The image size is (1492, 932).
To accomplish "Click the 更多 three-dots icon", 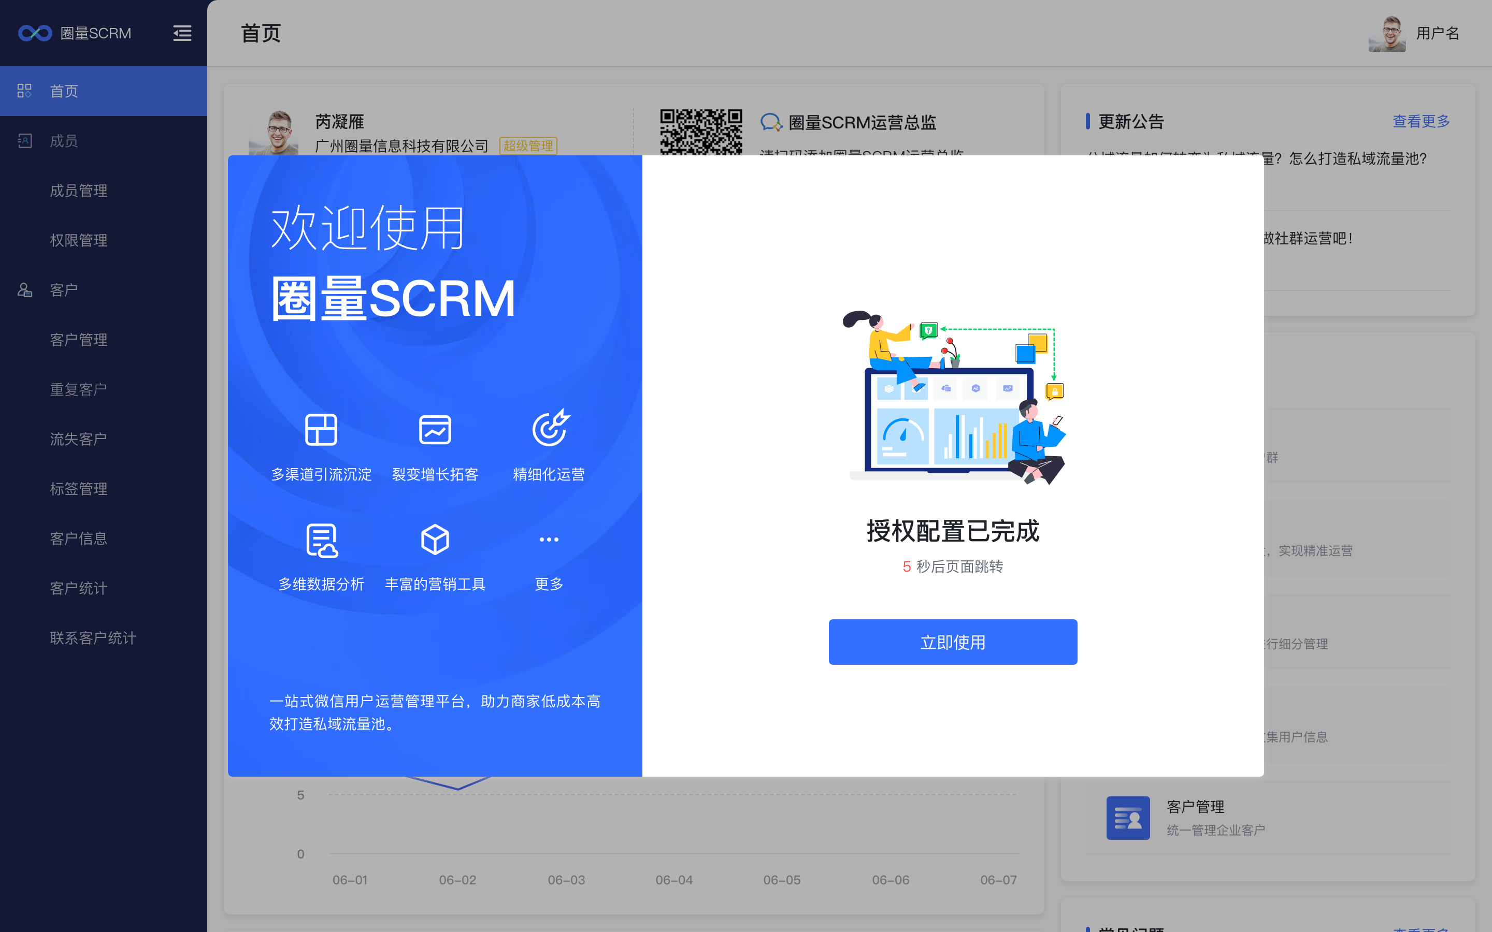I will pyautogui.click(x=549, y=540).
